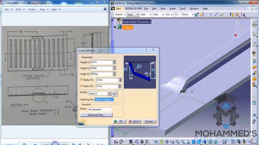
Task: Expand the PartBody tree node
Action: tap(115, 27)
